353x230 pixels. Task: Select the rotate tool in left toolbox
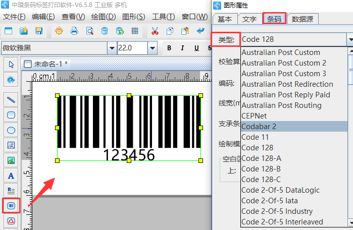pyautogui.click(x=11, y=80)
